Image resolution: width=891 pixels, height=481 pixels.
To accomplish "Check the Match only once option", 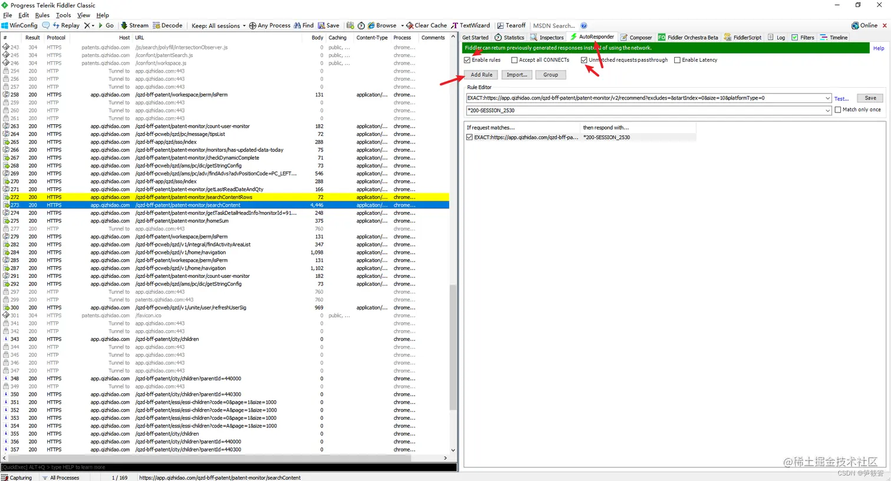I will 838,110.
